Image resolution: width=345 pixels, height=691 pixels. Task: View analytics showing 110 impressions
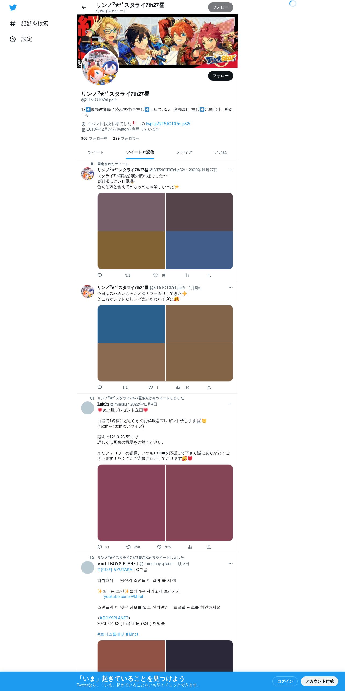(182, 387)
